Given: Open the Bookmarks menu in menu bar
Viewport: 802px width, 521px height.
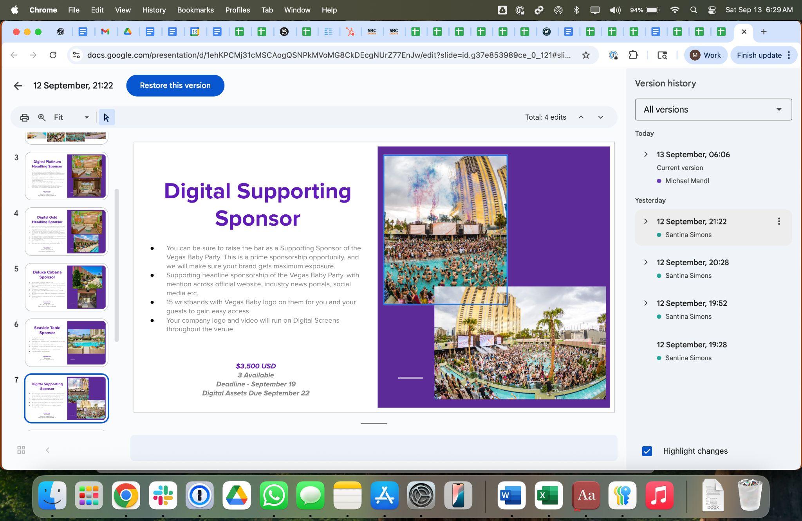Looking at the screenshot, I should tap(195, 10).
